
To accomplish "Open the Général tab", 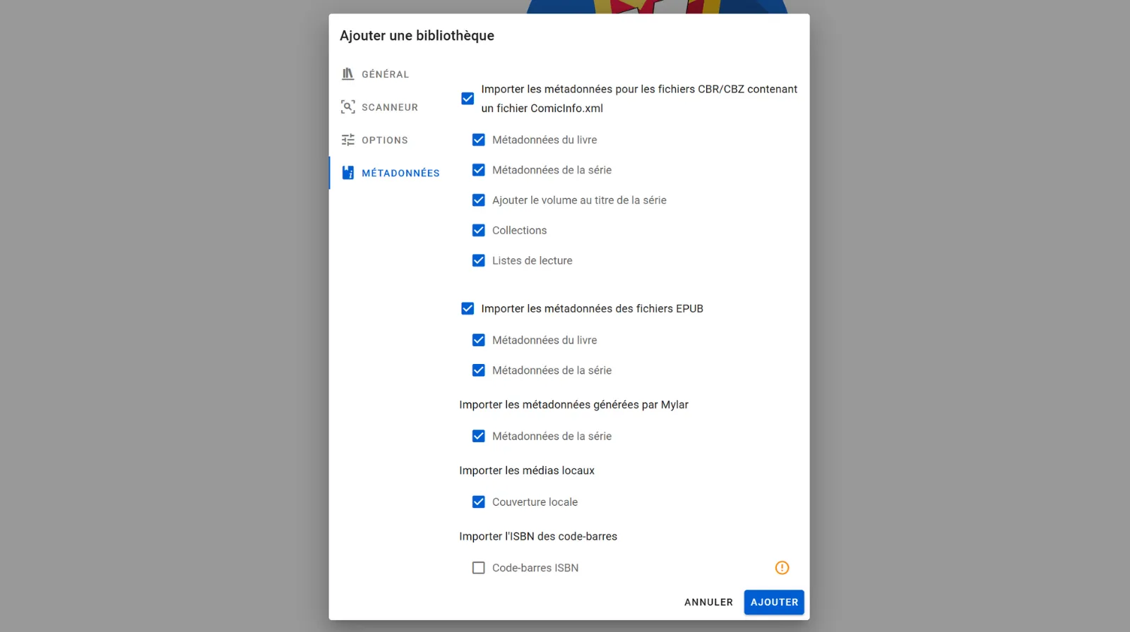I will [385, 74].
